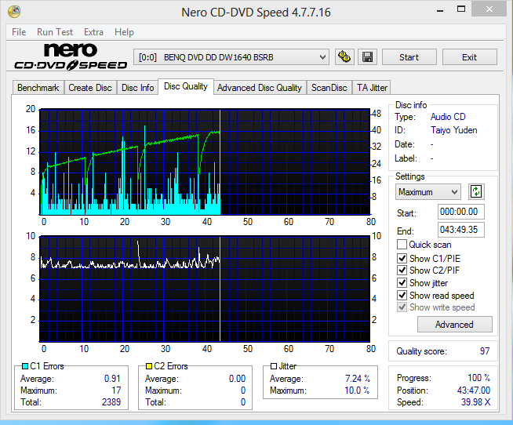The image size is (513, 425).
Task: Open the Help menu
Action: pos(124,32)
